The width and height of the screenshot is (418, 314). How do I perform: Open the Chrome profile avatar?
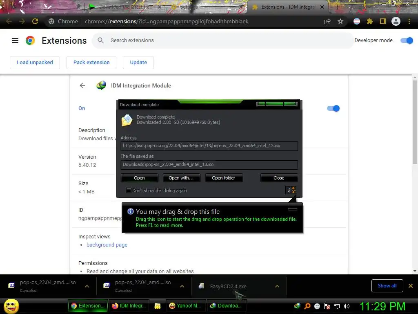396,21
